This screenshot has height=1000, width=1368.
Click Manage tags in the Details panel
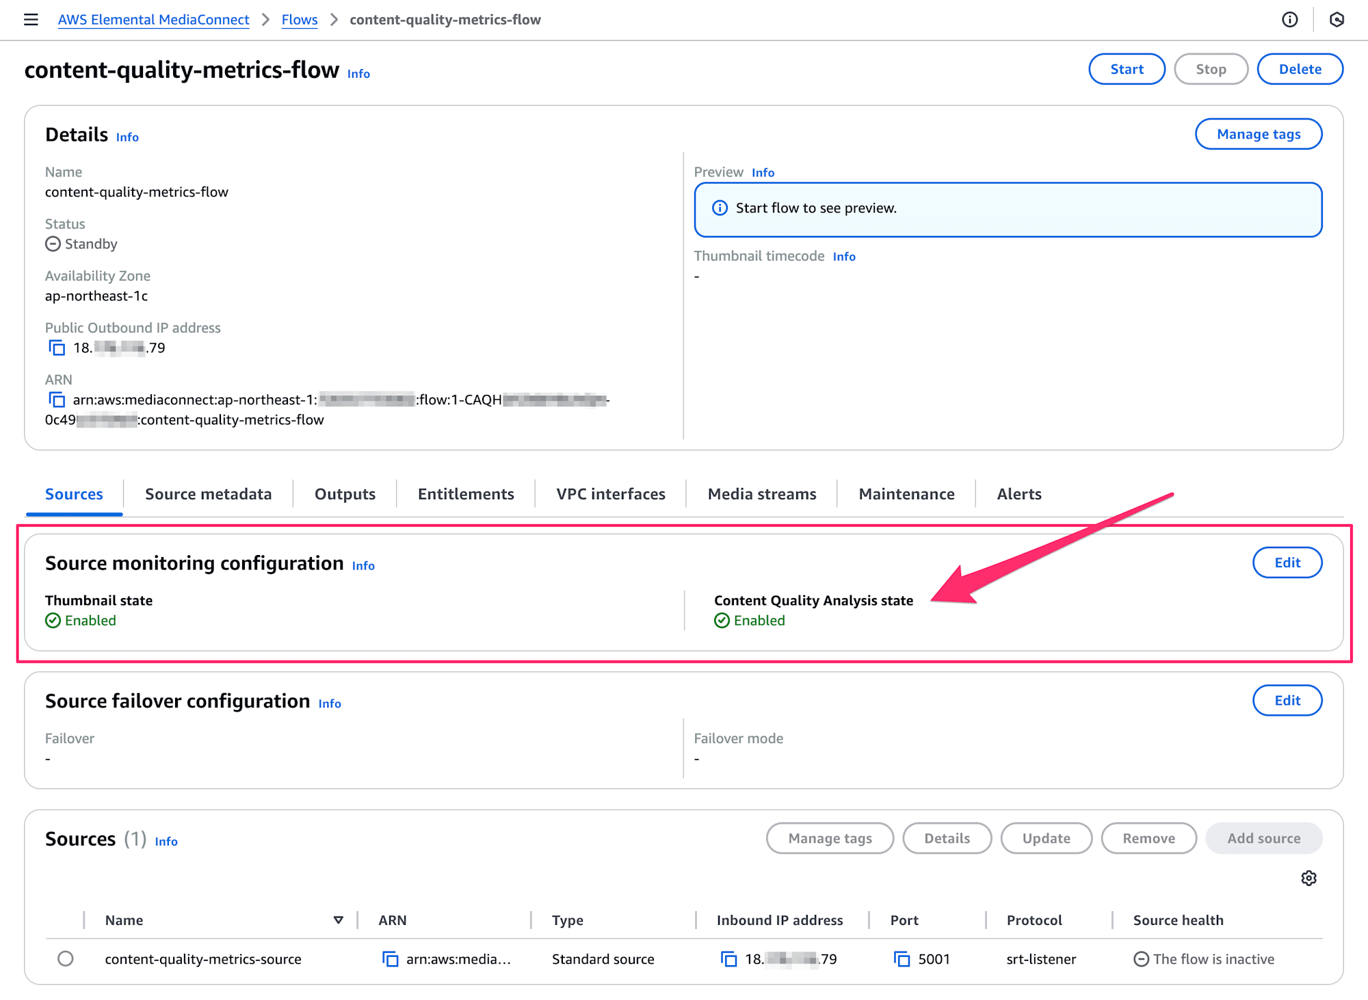(1259, 134)
